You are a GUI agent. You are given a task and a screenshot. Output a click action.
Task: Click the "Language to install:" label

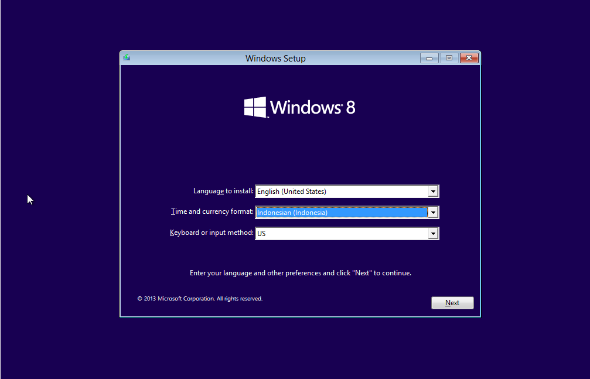click(223, 191)
